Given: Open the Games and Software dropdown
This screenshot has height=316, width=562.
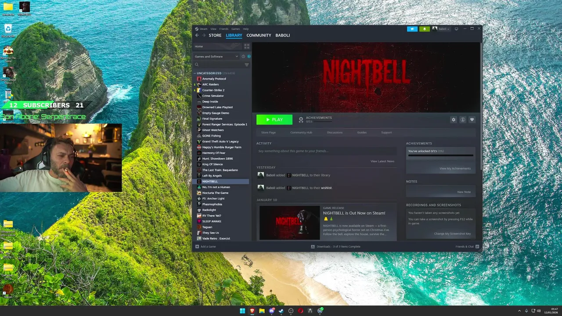Looking at the screenshot, I should [216, 56].
